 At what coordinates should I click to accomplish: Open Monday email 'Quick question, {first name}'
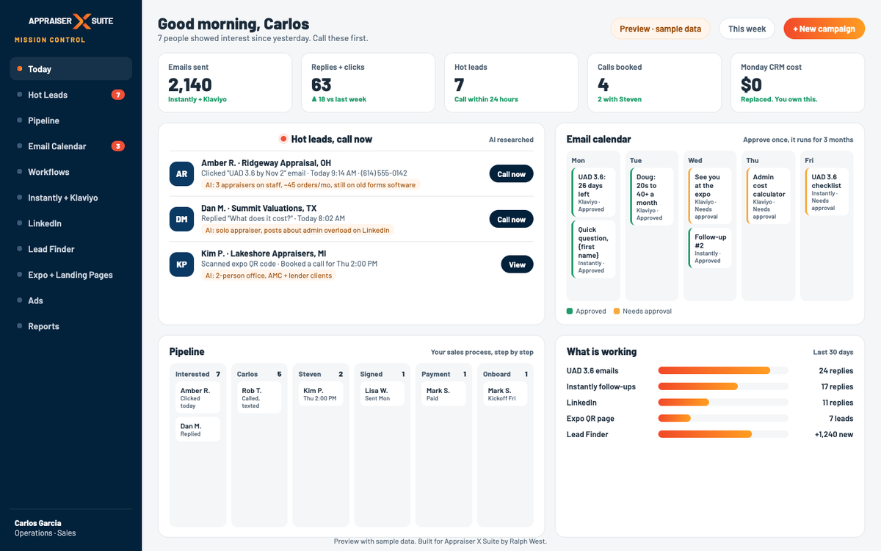tap(593, 250)
